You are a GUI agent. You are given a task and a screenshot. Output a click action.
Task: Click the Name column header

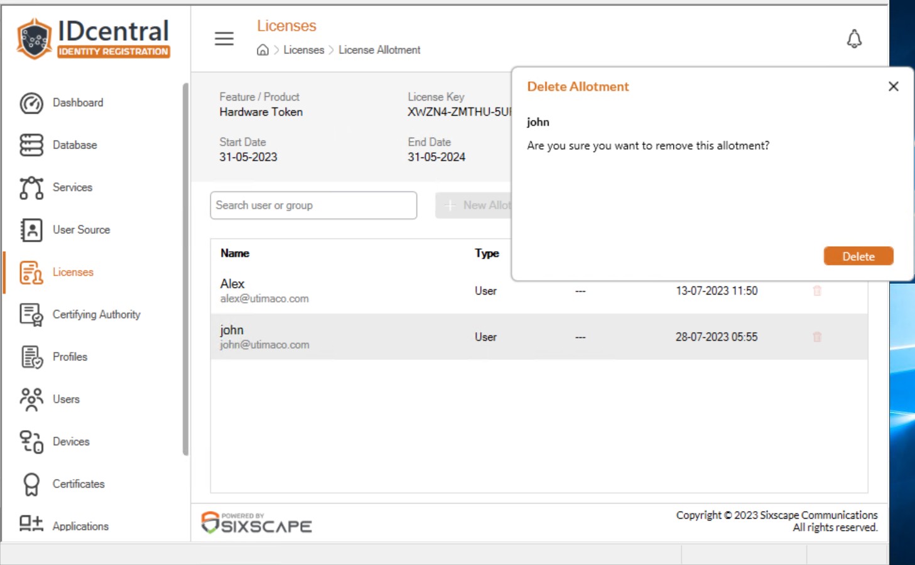[235, 254]
